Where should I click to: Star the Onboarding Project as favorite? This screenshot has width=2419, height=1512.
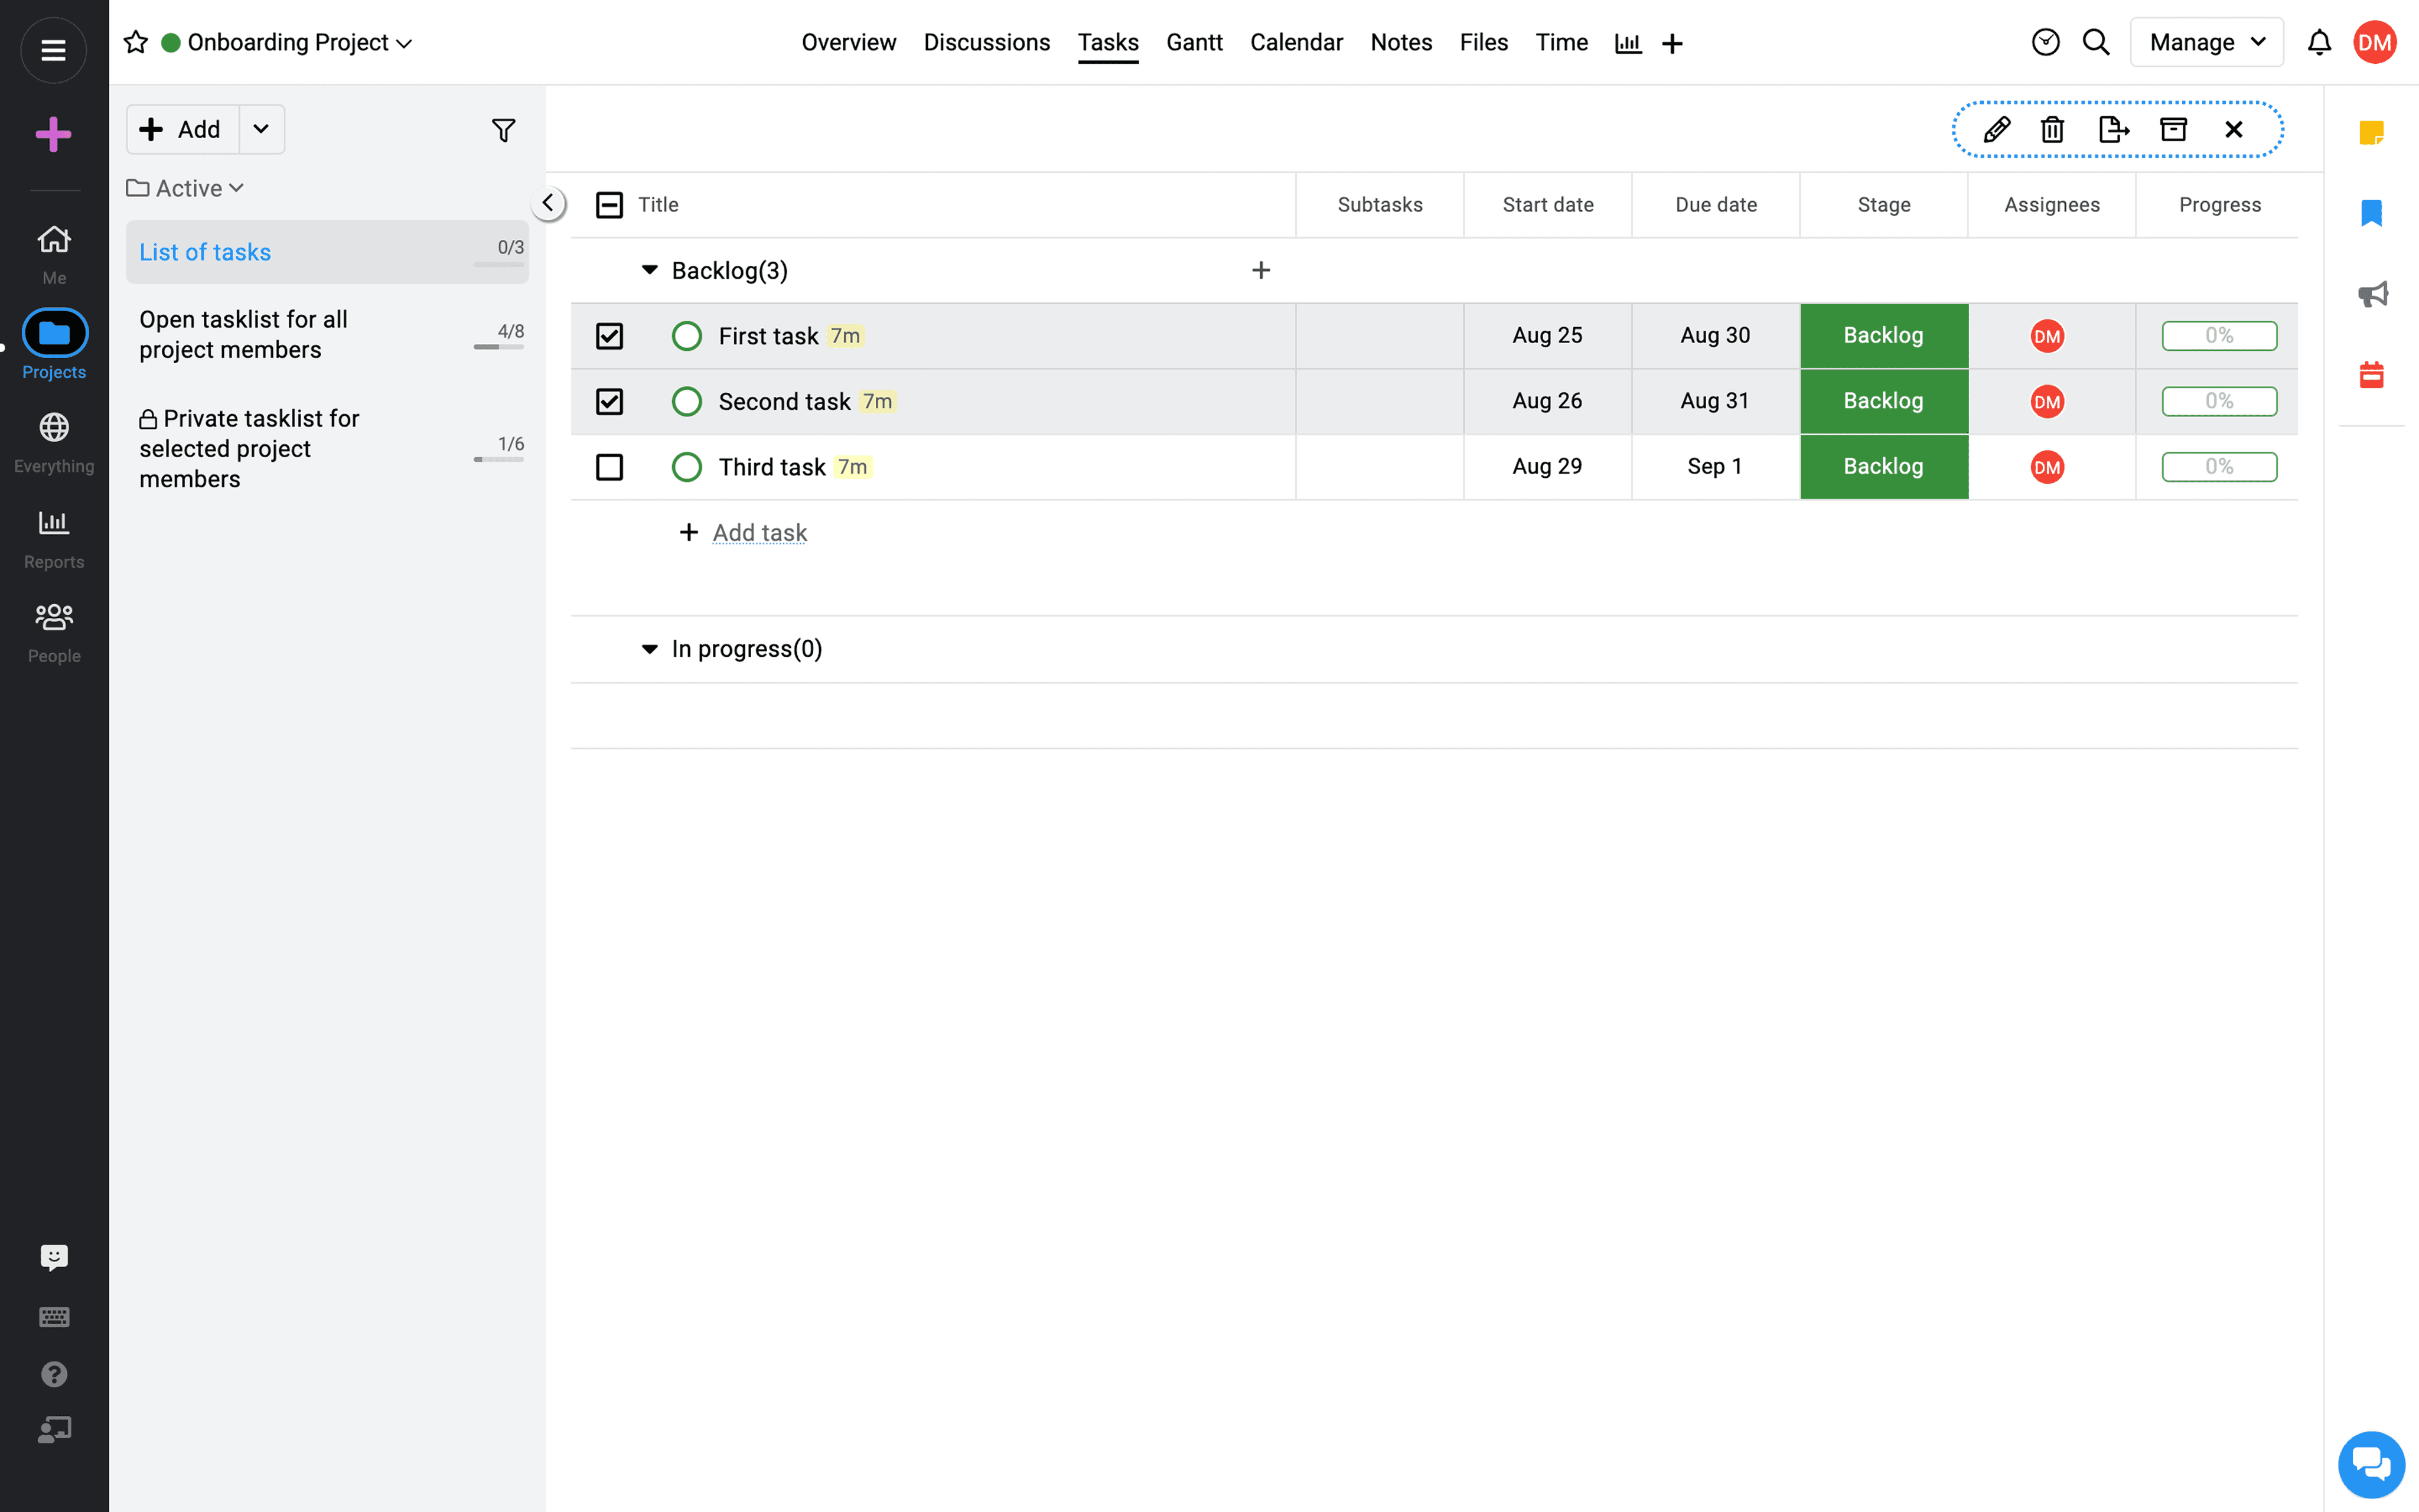click(x=136, y=42)
